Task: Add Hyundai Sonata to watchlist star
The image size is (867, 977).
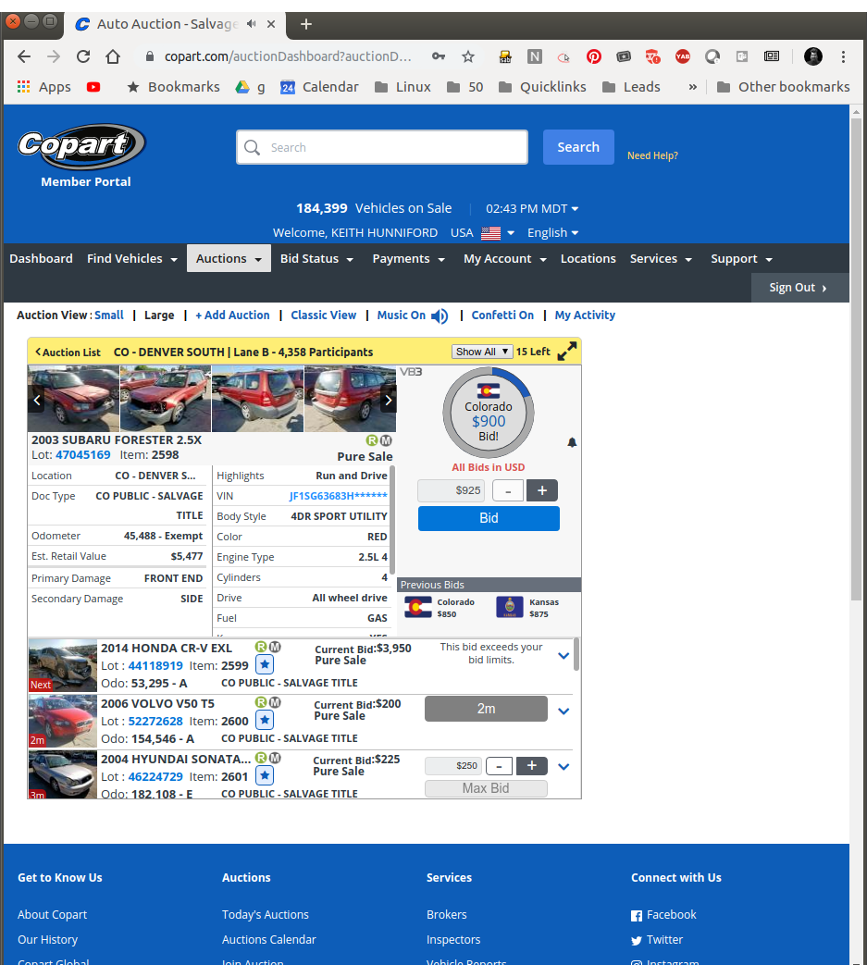Action: pos(265,775)
